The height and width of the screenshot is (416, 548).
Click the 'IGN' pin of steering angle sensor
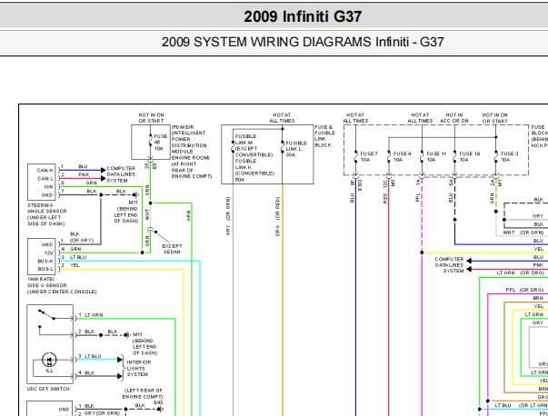click(48, 187)
